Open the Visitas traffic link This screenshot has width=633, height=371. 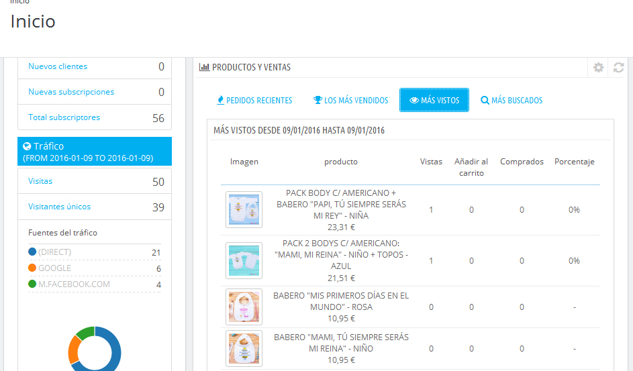click(40, 181)
